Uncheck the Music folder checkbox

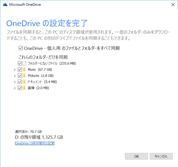[x=20, y=70]
